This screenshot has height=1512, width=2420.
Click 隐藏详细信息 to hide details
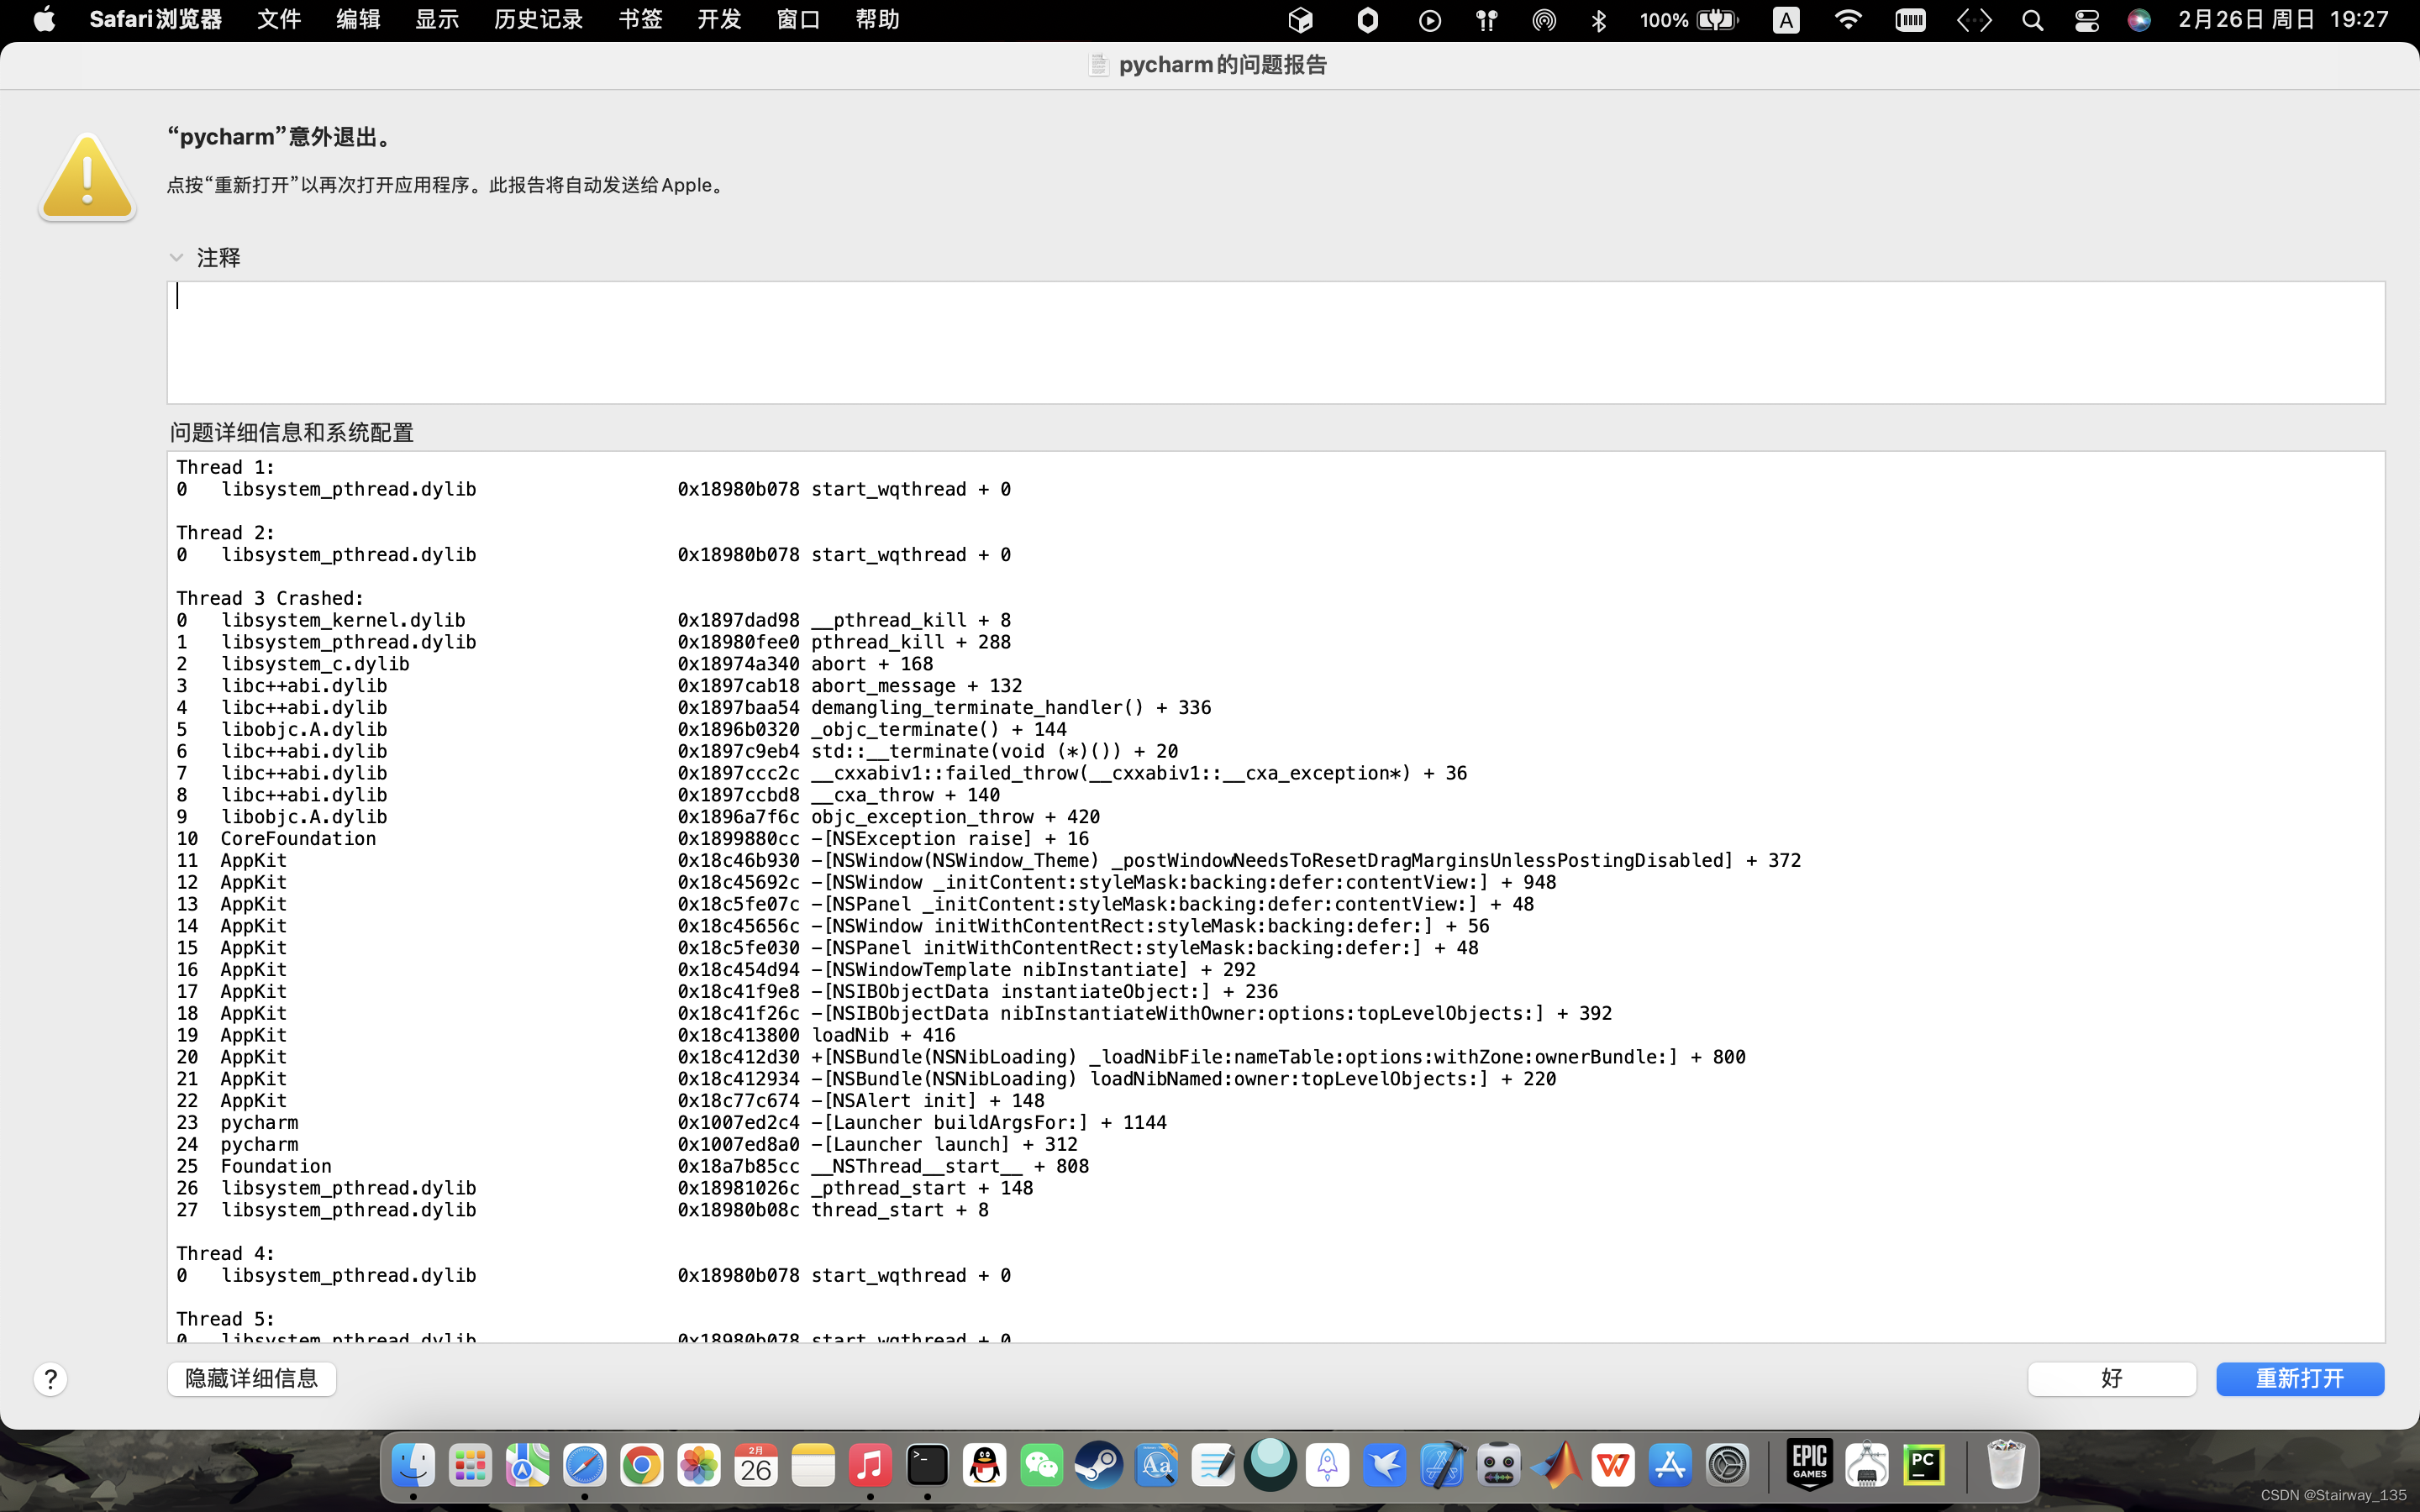pyautogui.click(x=251, y=1378)
